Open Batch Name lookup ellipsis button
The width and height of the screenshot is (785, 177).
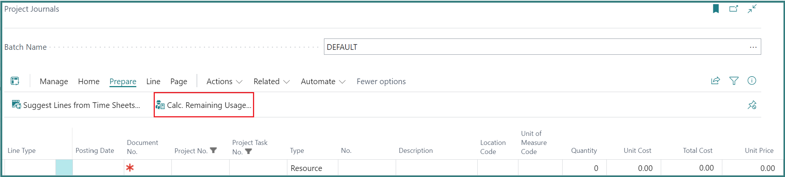[x=753, y=47]
